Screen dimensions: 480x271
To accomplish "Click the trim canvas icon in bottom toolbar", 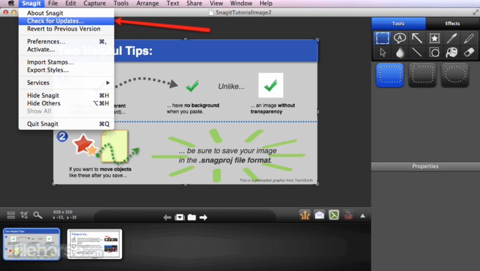I will pyautogui.click(x=11, y=215).
